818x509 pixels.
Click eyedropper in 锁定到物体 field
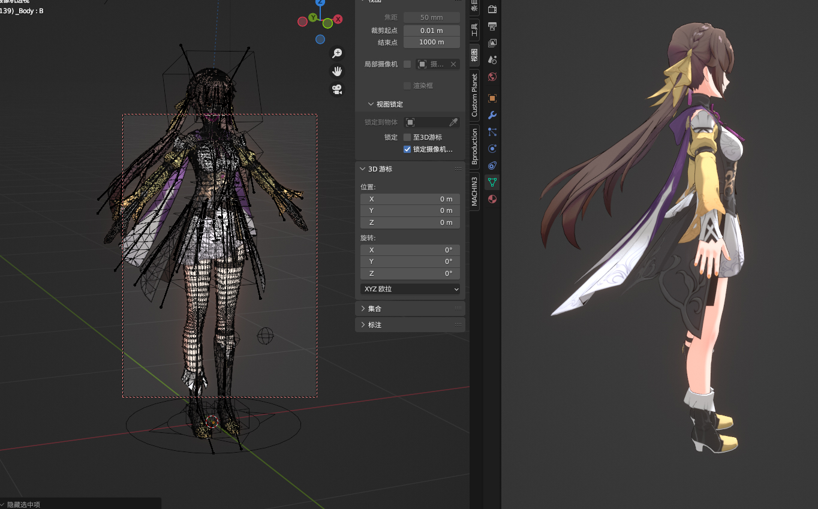[x=453, y=122]
